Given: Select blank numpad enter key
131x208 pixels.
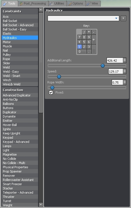Looking at the screenshot, I should click(94, 49).
